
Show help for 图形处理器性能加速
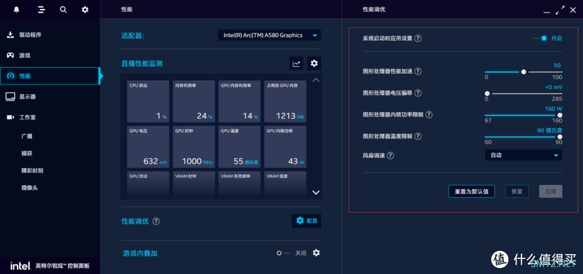(418, 71)
